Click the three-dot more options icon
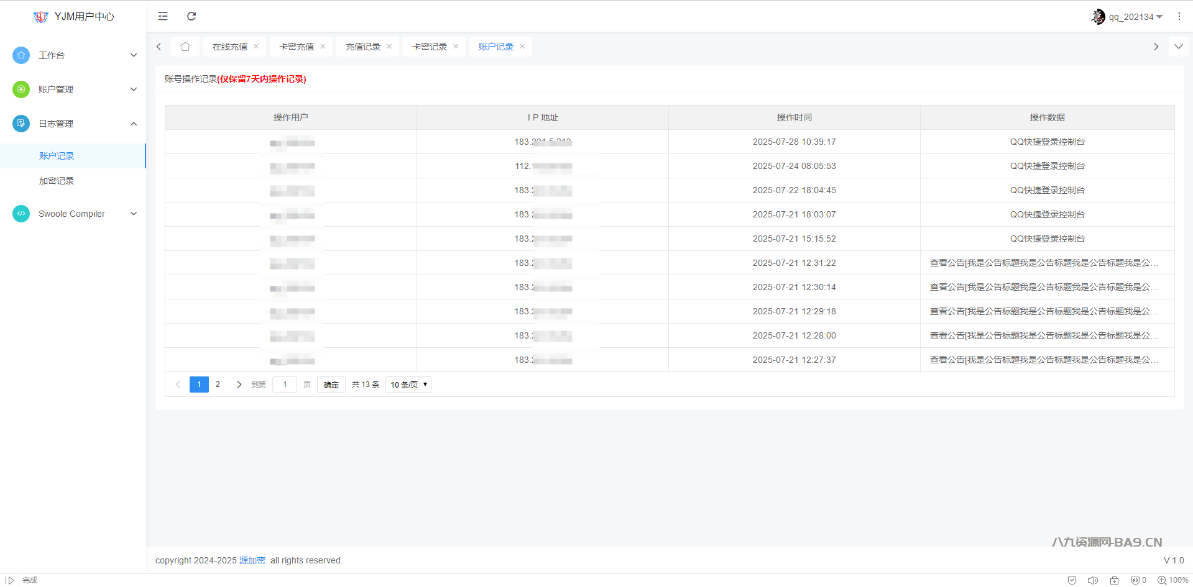Image resolution: width=1193 pixels, height=587 pixels. (1179, 17)
